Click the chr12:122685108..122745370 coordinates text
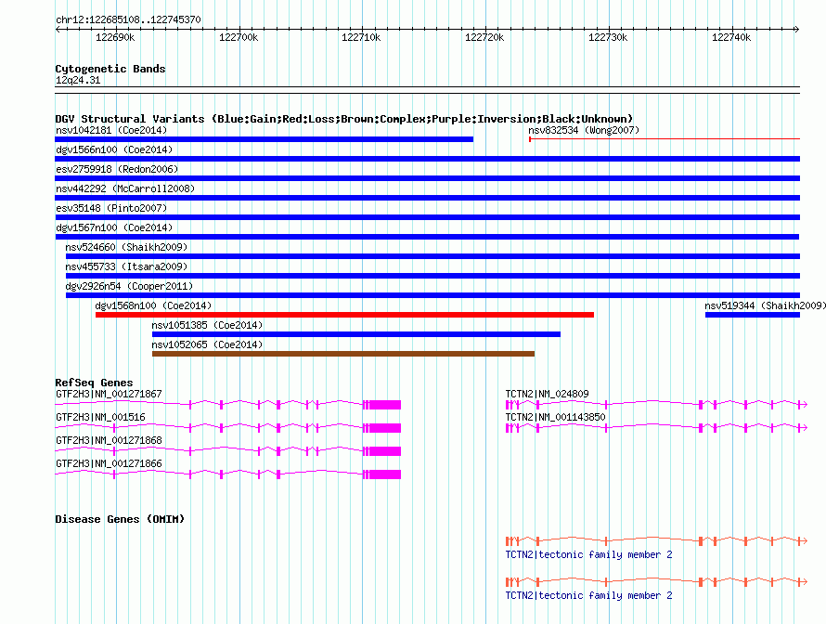The image size is (826, 624). click(x=128, y=19)
